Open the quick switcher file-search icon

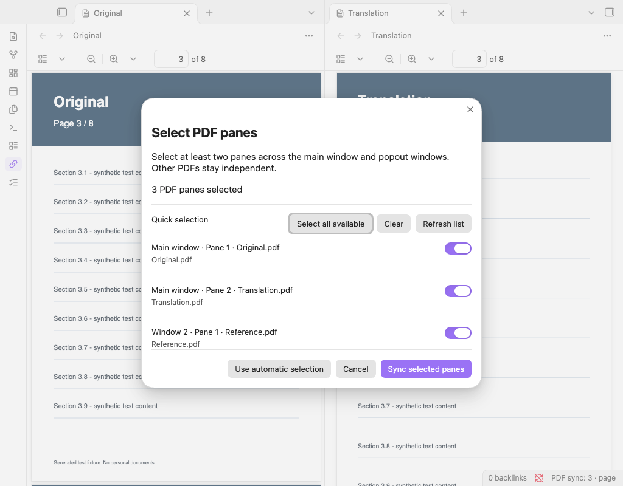coord(13,36)
